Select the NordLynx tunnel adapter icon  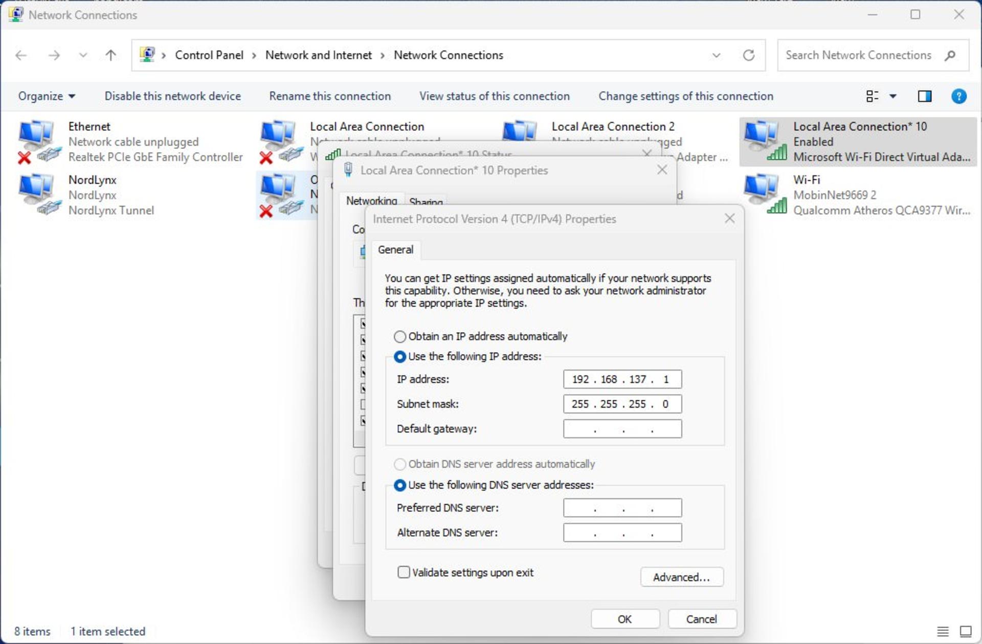(39, 195)
